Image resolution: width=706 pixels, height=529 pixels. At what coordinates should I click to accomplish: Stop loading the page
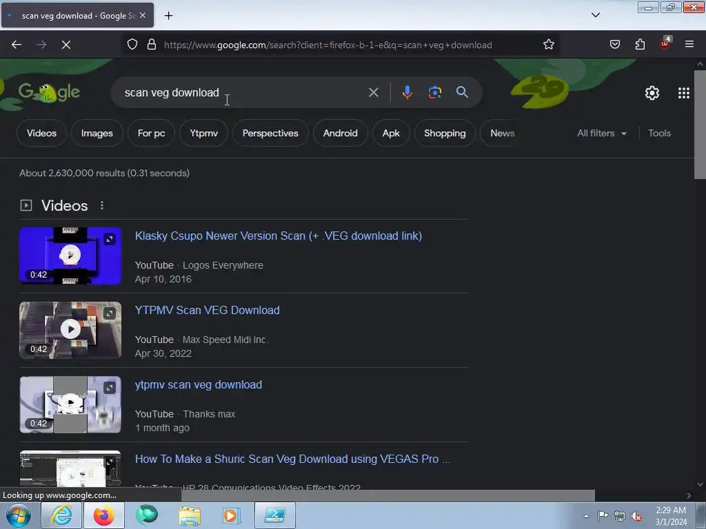[x=66, y=45]
